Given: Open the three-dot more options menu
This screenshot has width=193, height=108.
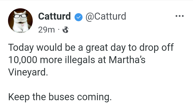Looking at the screenshot, I should (179, 16).
